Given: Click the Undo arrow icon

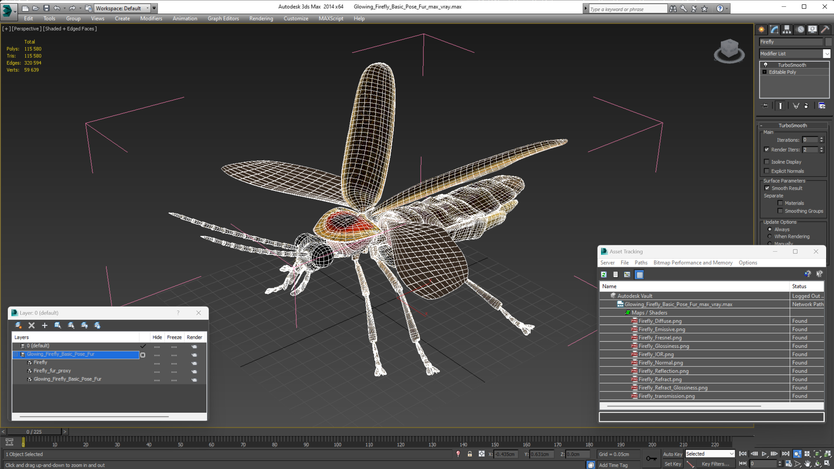Looking at the screenshot, I should coord(57,8).
